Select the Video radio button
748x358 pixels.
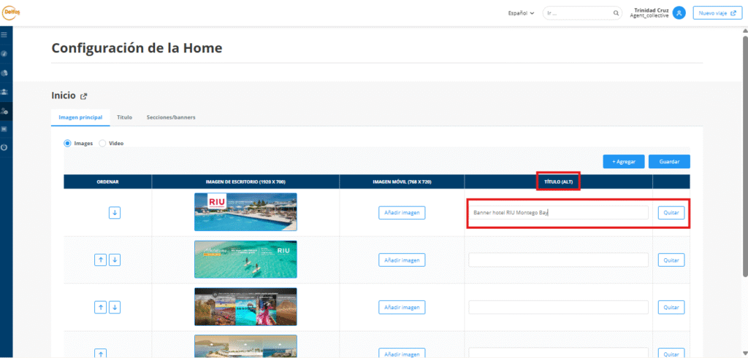(x=102, y=144)
